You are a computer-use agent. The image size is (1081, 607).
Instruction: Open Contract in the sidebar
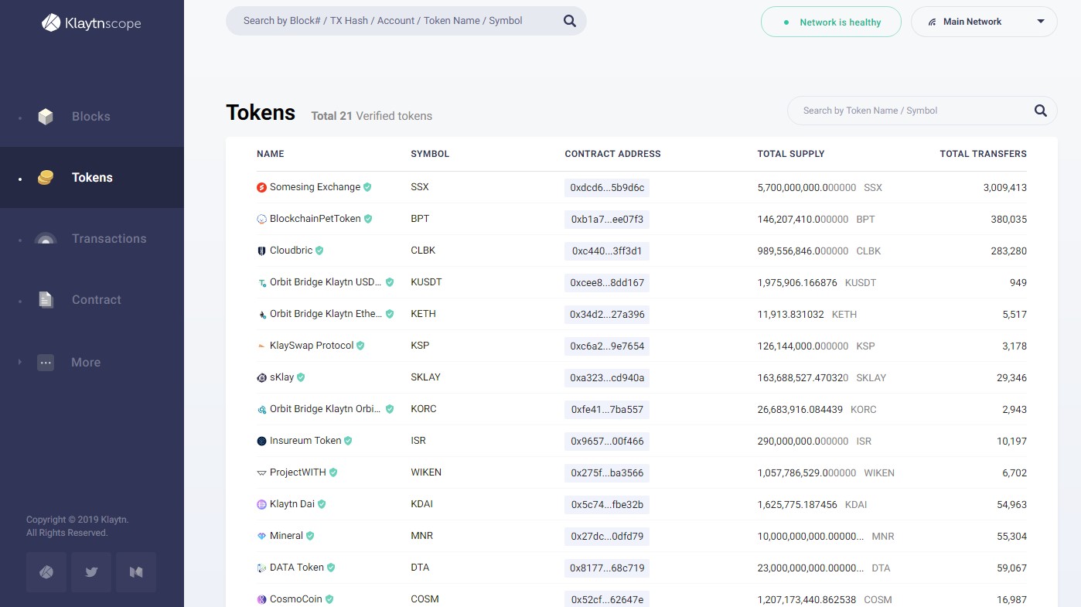(x=97, y=300)
